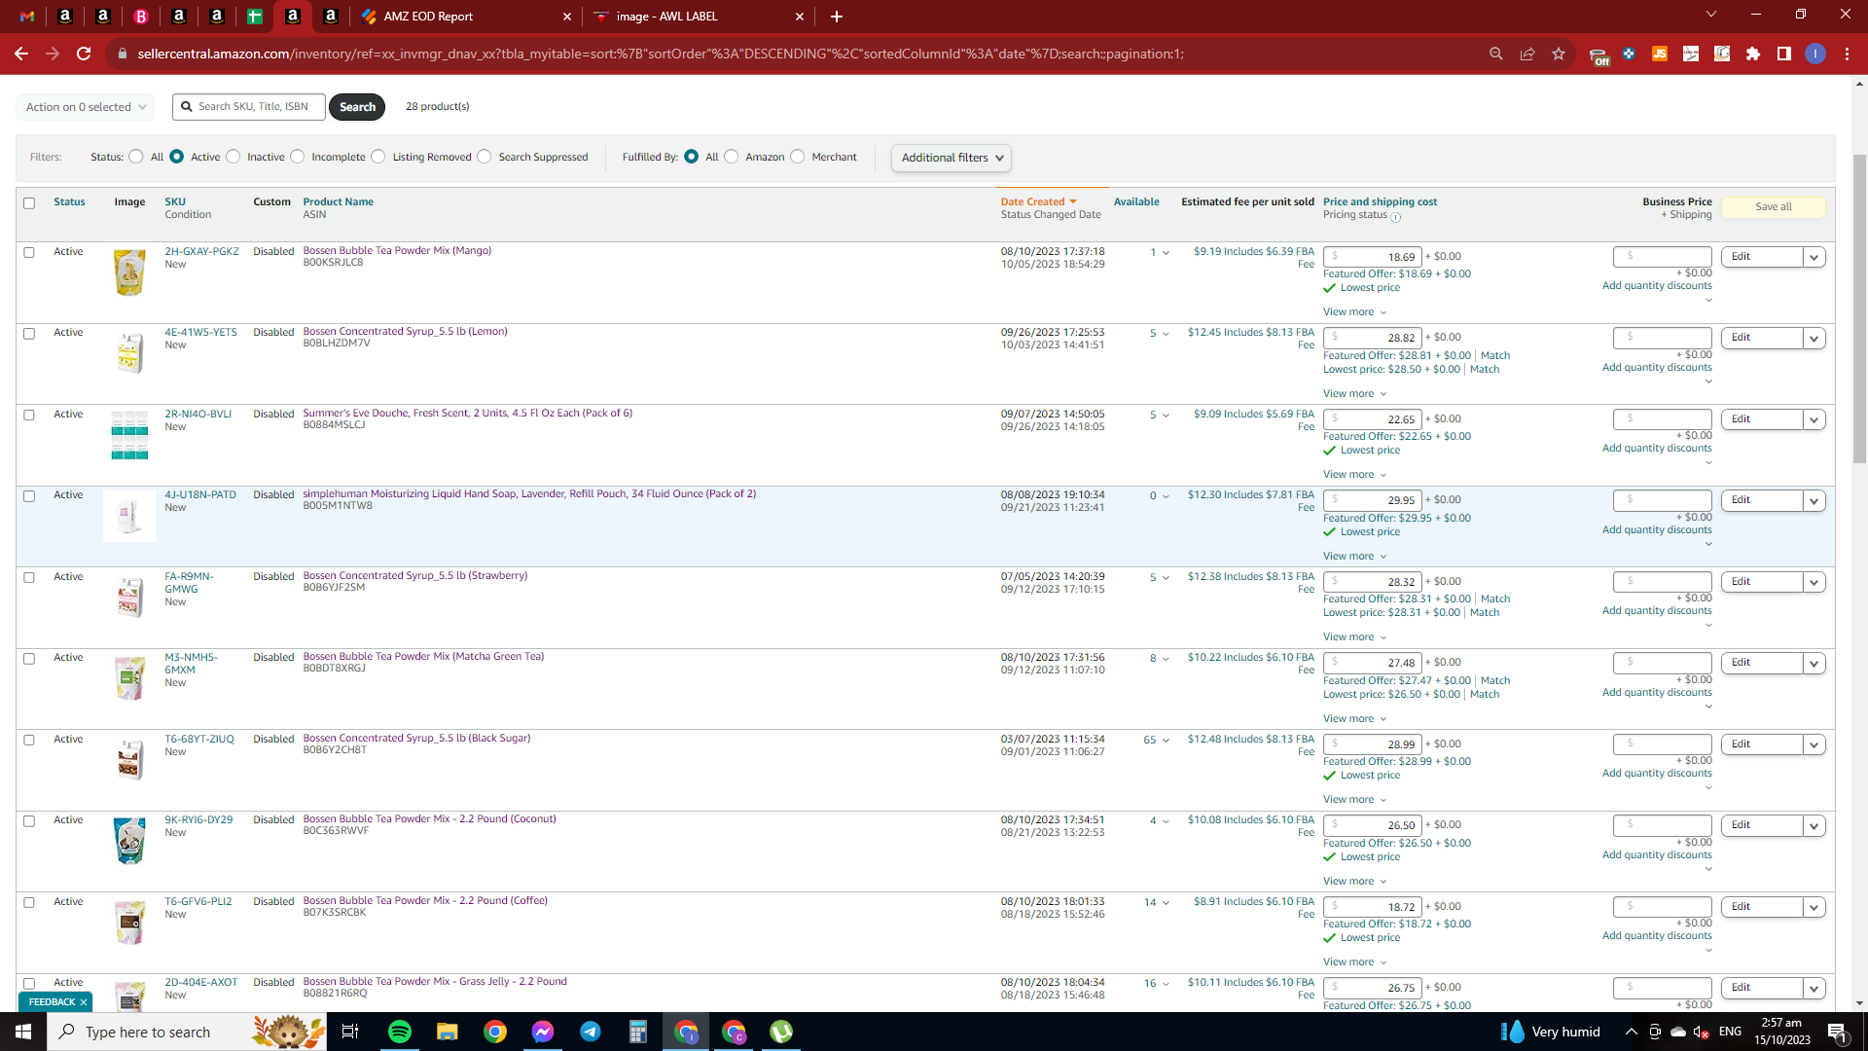Select the Inactive status radio button

pyautogui.click(x=233, y=157)
